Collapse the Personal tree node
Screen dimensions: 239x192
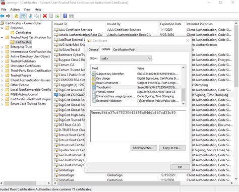click(2, 28)
